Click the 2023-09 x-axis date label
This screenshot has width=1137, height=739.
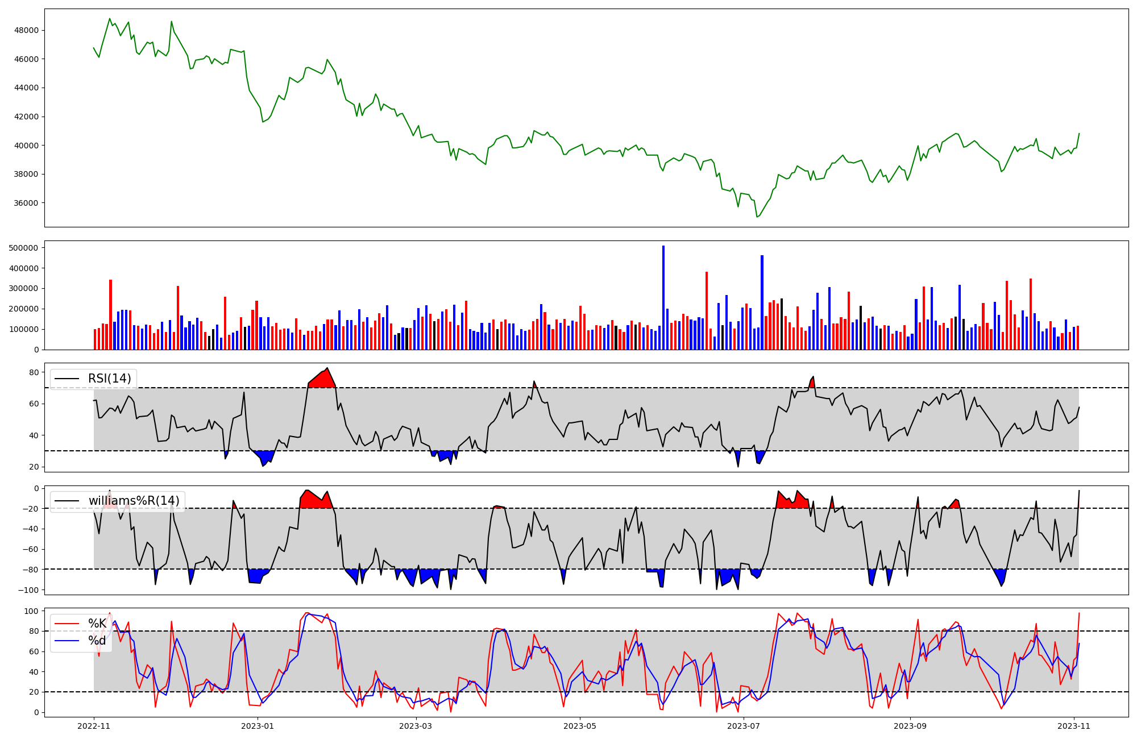click(x=910, y=726)
